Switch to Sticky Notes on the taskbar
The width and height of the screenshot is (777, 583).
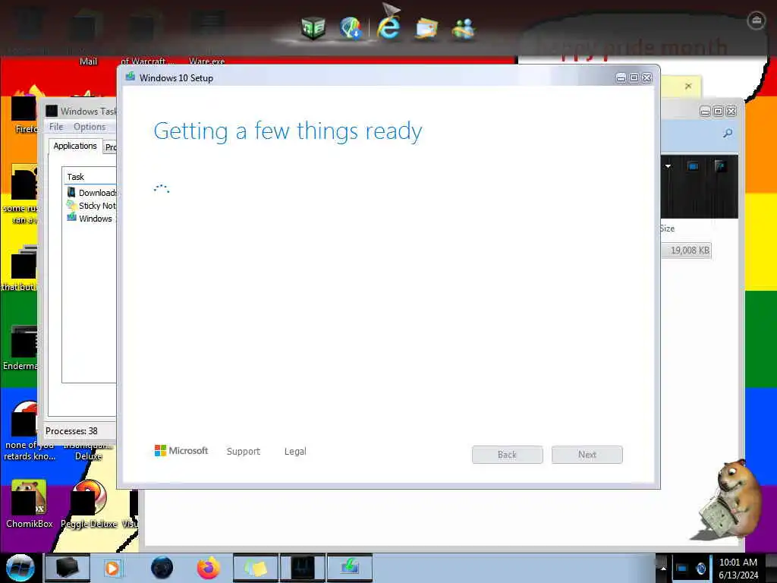click(x=256, y=568)
